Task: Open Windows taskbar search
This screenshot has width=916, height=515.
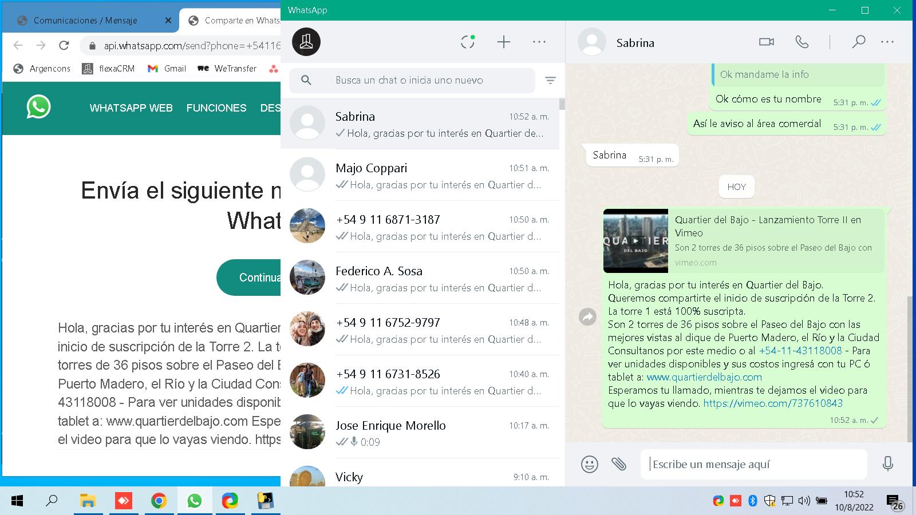Action: (x=52, y=501)
